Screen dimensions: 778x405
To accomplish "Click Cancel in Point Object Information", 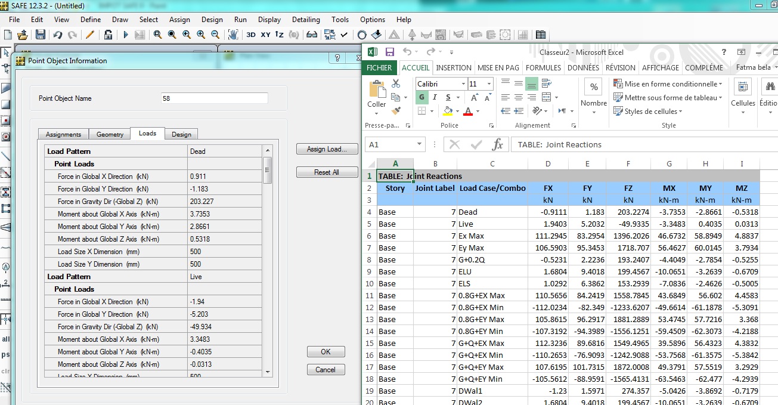I will click(326, 370).
